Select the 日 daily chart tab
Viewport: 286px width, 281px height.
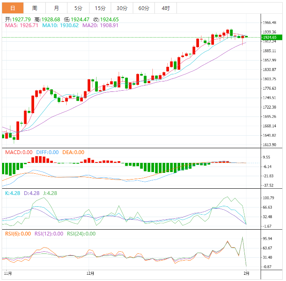coord(12,8)
